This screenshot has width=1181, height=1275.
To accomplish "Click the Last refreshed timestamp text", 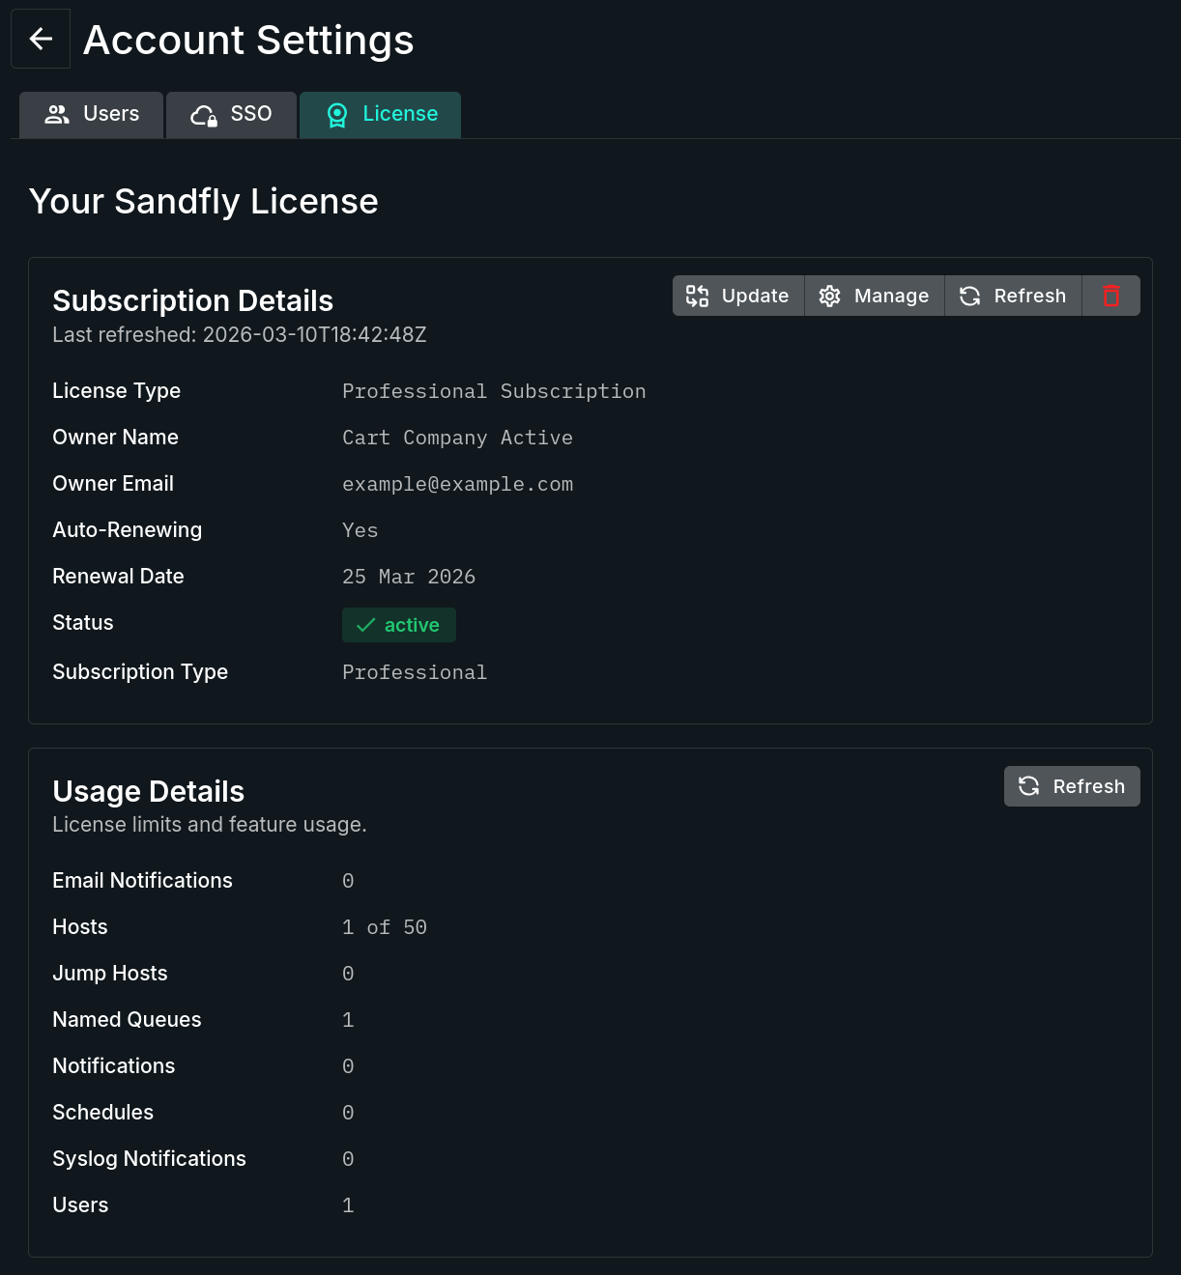I will tap(240, 335).
